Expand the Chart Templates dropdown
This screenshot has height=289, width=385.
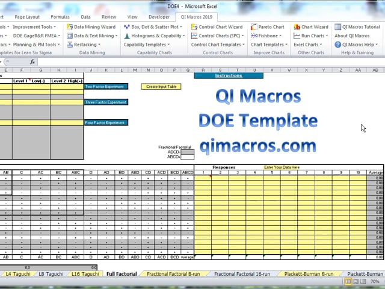pos(269,45)
